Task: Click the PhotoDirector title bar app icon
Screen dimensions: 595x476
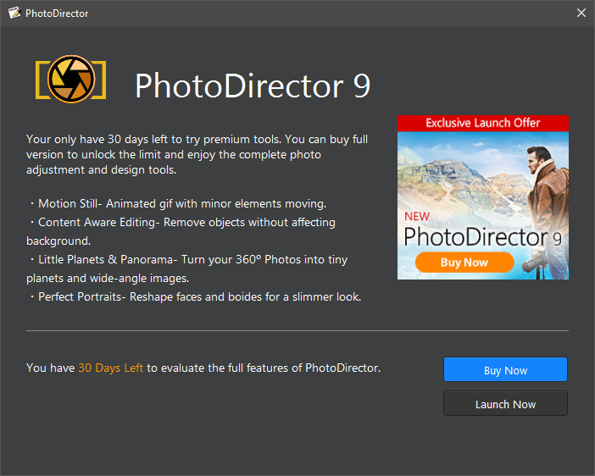Action: pyautogui.click(x=14, y=13)
